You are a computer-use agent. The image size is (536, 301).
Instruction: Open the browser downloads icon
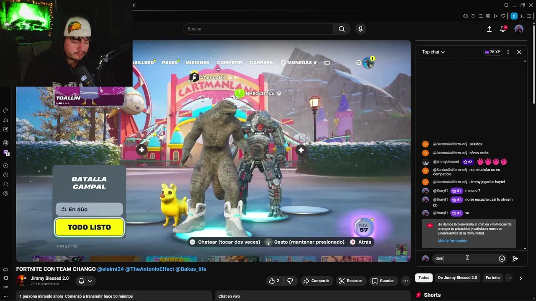pos(522,16)
